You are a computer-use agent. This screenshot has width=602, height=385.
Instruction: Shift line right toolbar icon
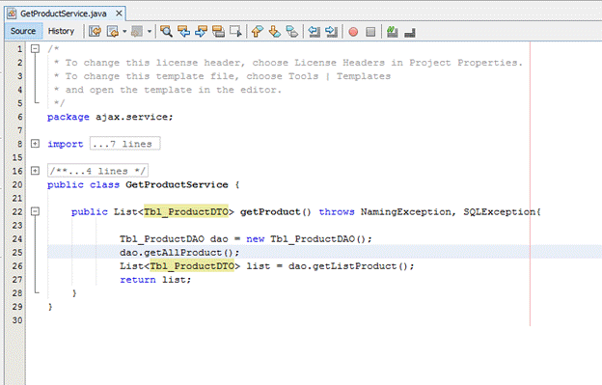(331, 32)
